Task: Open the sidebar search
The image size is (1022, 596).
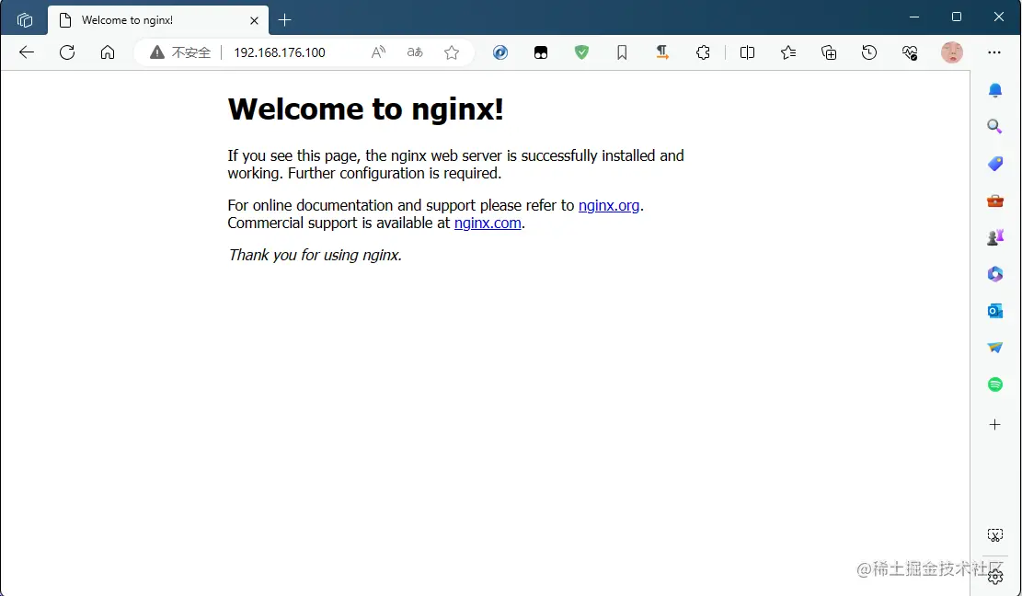Action: pyautogui.click(x=994, y=126)
